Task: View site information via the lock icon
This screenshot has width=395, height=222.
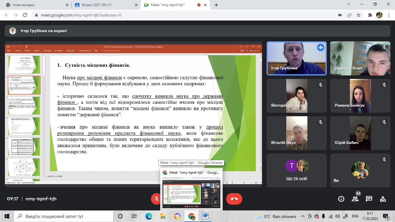Action: [x=36, y=15]
